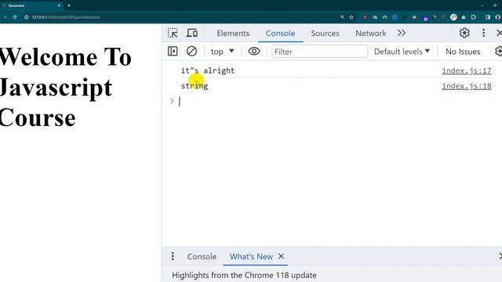Viewport: 502px width, 282px height.
Task: Toggle the device toolbar icon
Action: (x=192, y=33)
